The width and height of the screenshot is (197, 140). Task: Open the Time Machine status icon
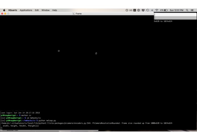148,10
